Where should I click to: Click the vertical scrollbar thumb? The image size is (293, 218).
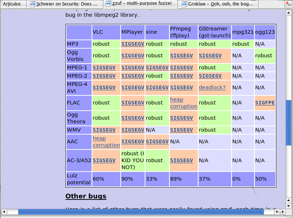click(x=289, y=123)
